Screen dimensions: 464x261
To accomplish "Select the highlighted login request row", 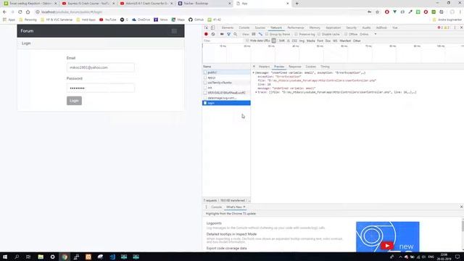I will click(x=226, y=103).
